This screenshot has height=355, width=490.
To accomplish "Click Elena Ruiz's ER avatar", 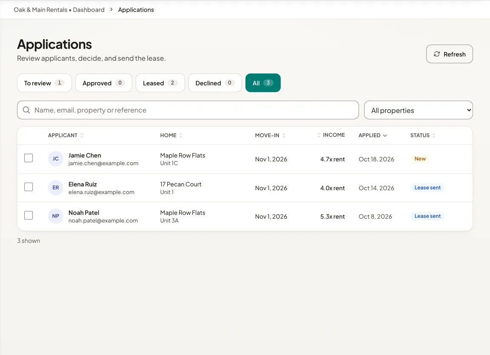I will coord(56,188).
